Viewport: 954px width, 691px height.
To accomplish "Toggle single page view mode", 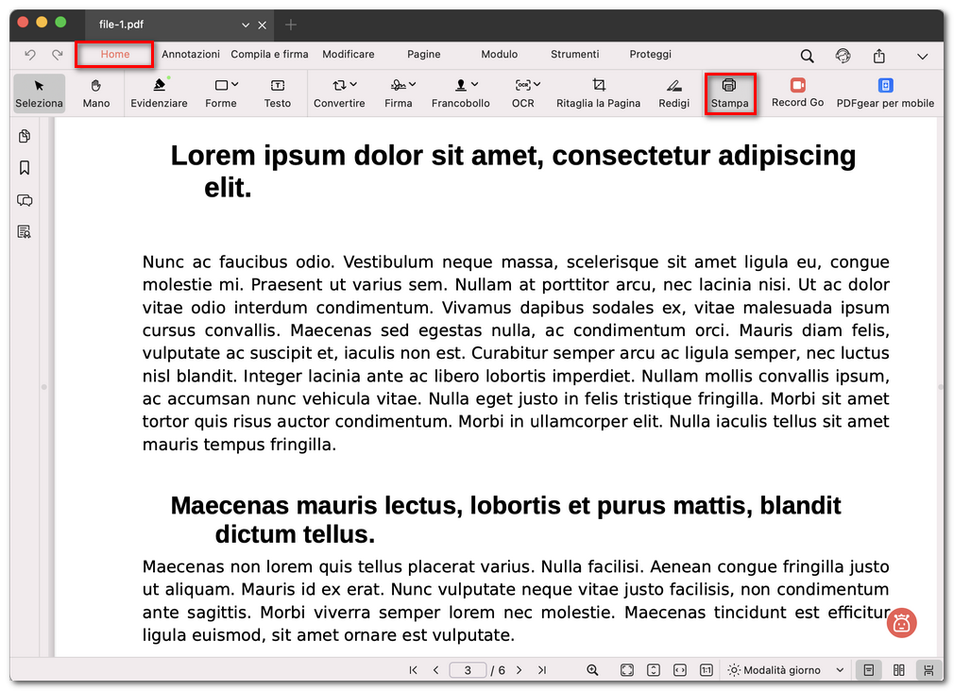I will point(868,670).
